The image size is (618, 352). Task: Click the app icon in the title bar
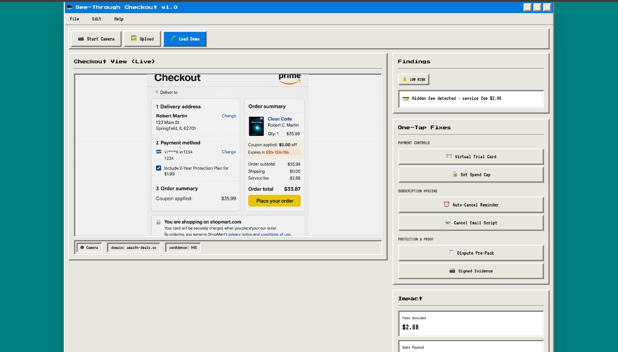[x=70, y=7]
